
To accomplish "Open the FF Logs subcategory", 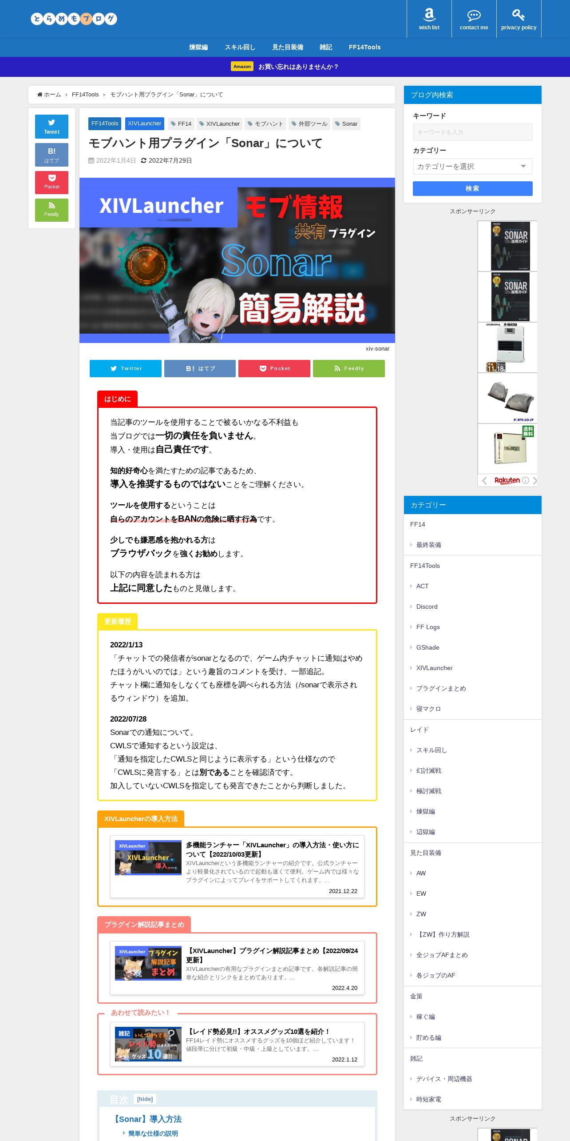I will pos(428,627).
